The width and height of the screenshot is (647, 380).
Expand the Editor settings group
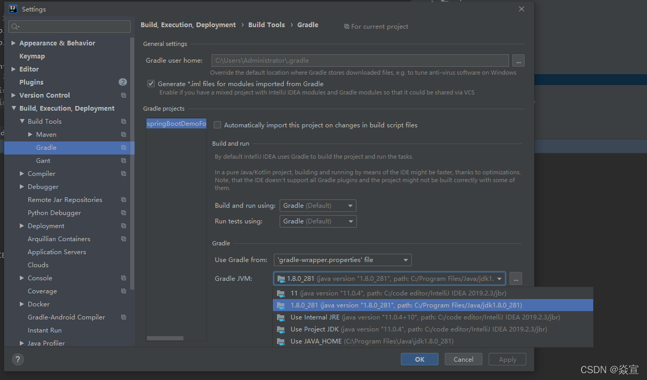coord(14,69)
